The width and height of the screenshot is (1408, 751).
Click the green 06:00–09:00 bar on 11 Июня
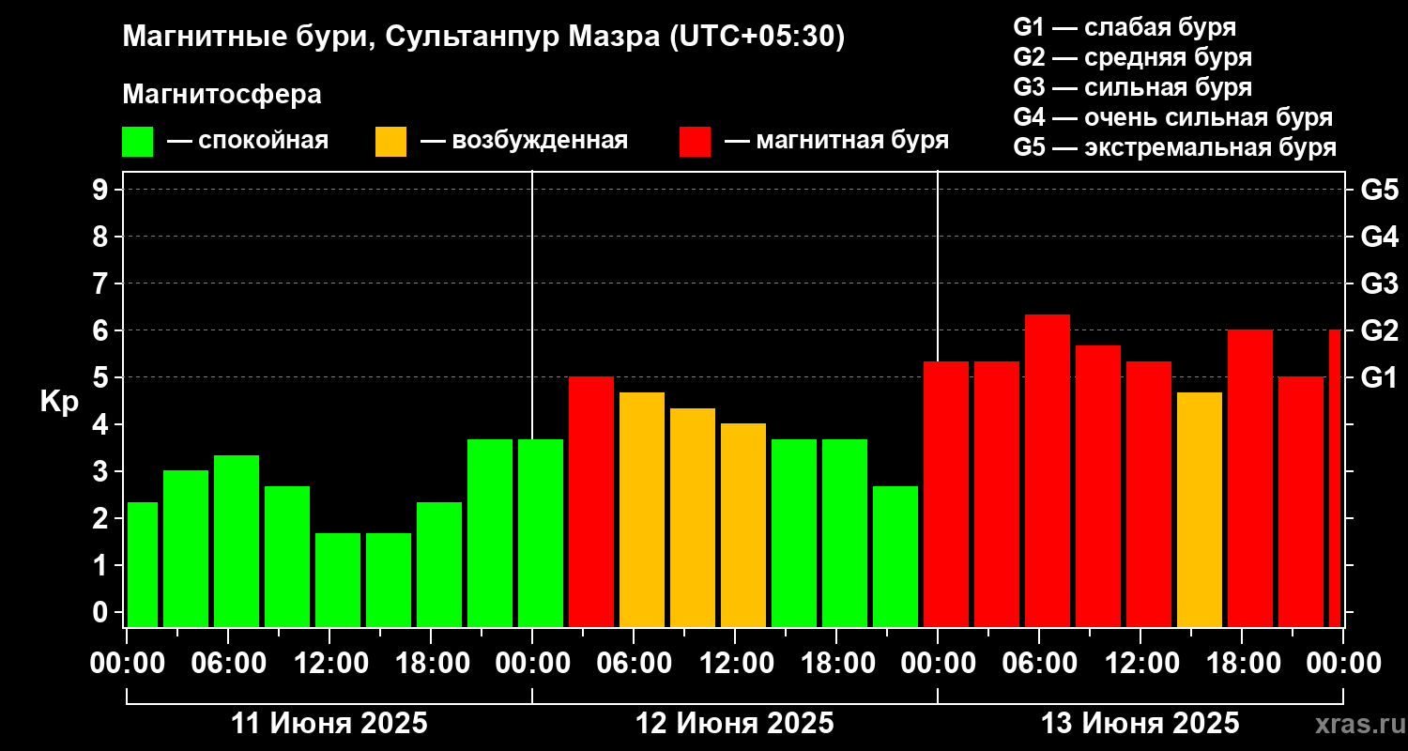pos(237,541)
